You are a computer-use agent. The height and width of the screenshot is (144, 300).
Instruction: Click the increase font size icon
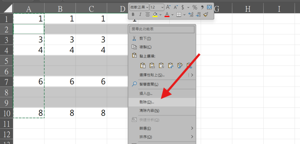[168, 7]
